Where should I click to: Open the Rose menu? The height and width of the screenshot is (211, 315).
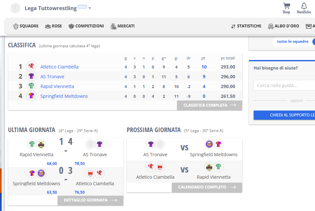[x=54, y=26]
